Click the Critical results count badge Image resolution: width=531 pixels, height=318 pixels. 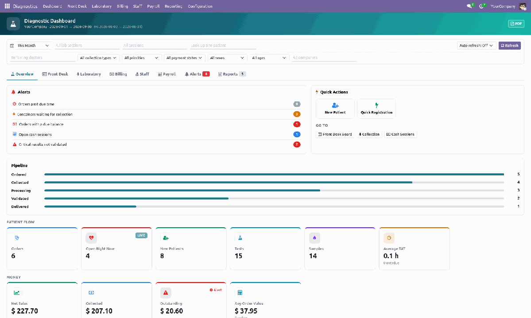(x=297, y=144)
